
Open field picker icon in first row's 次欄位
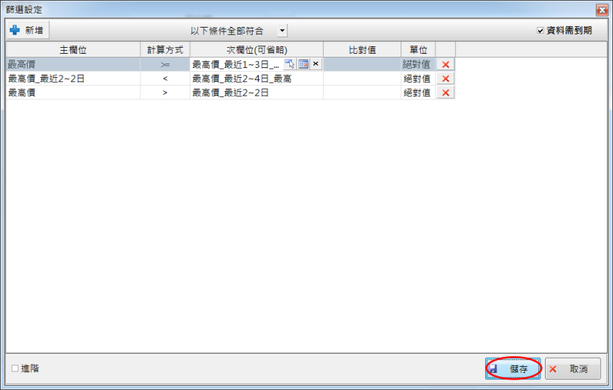(x=290, y=64)
